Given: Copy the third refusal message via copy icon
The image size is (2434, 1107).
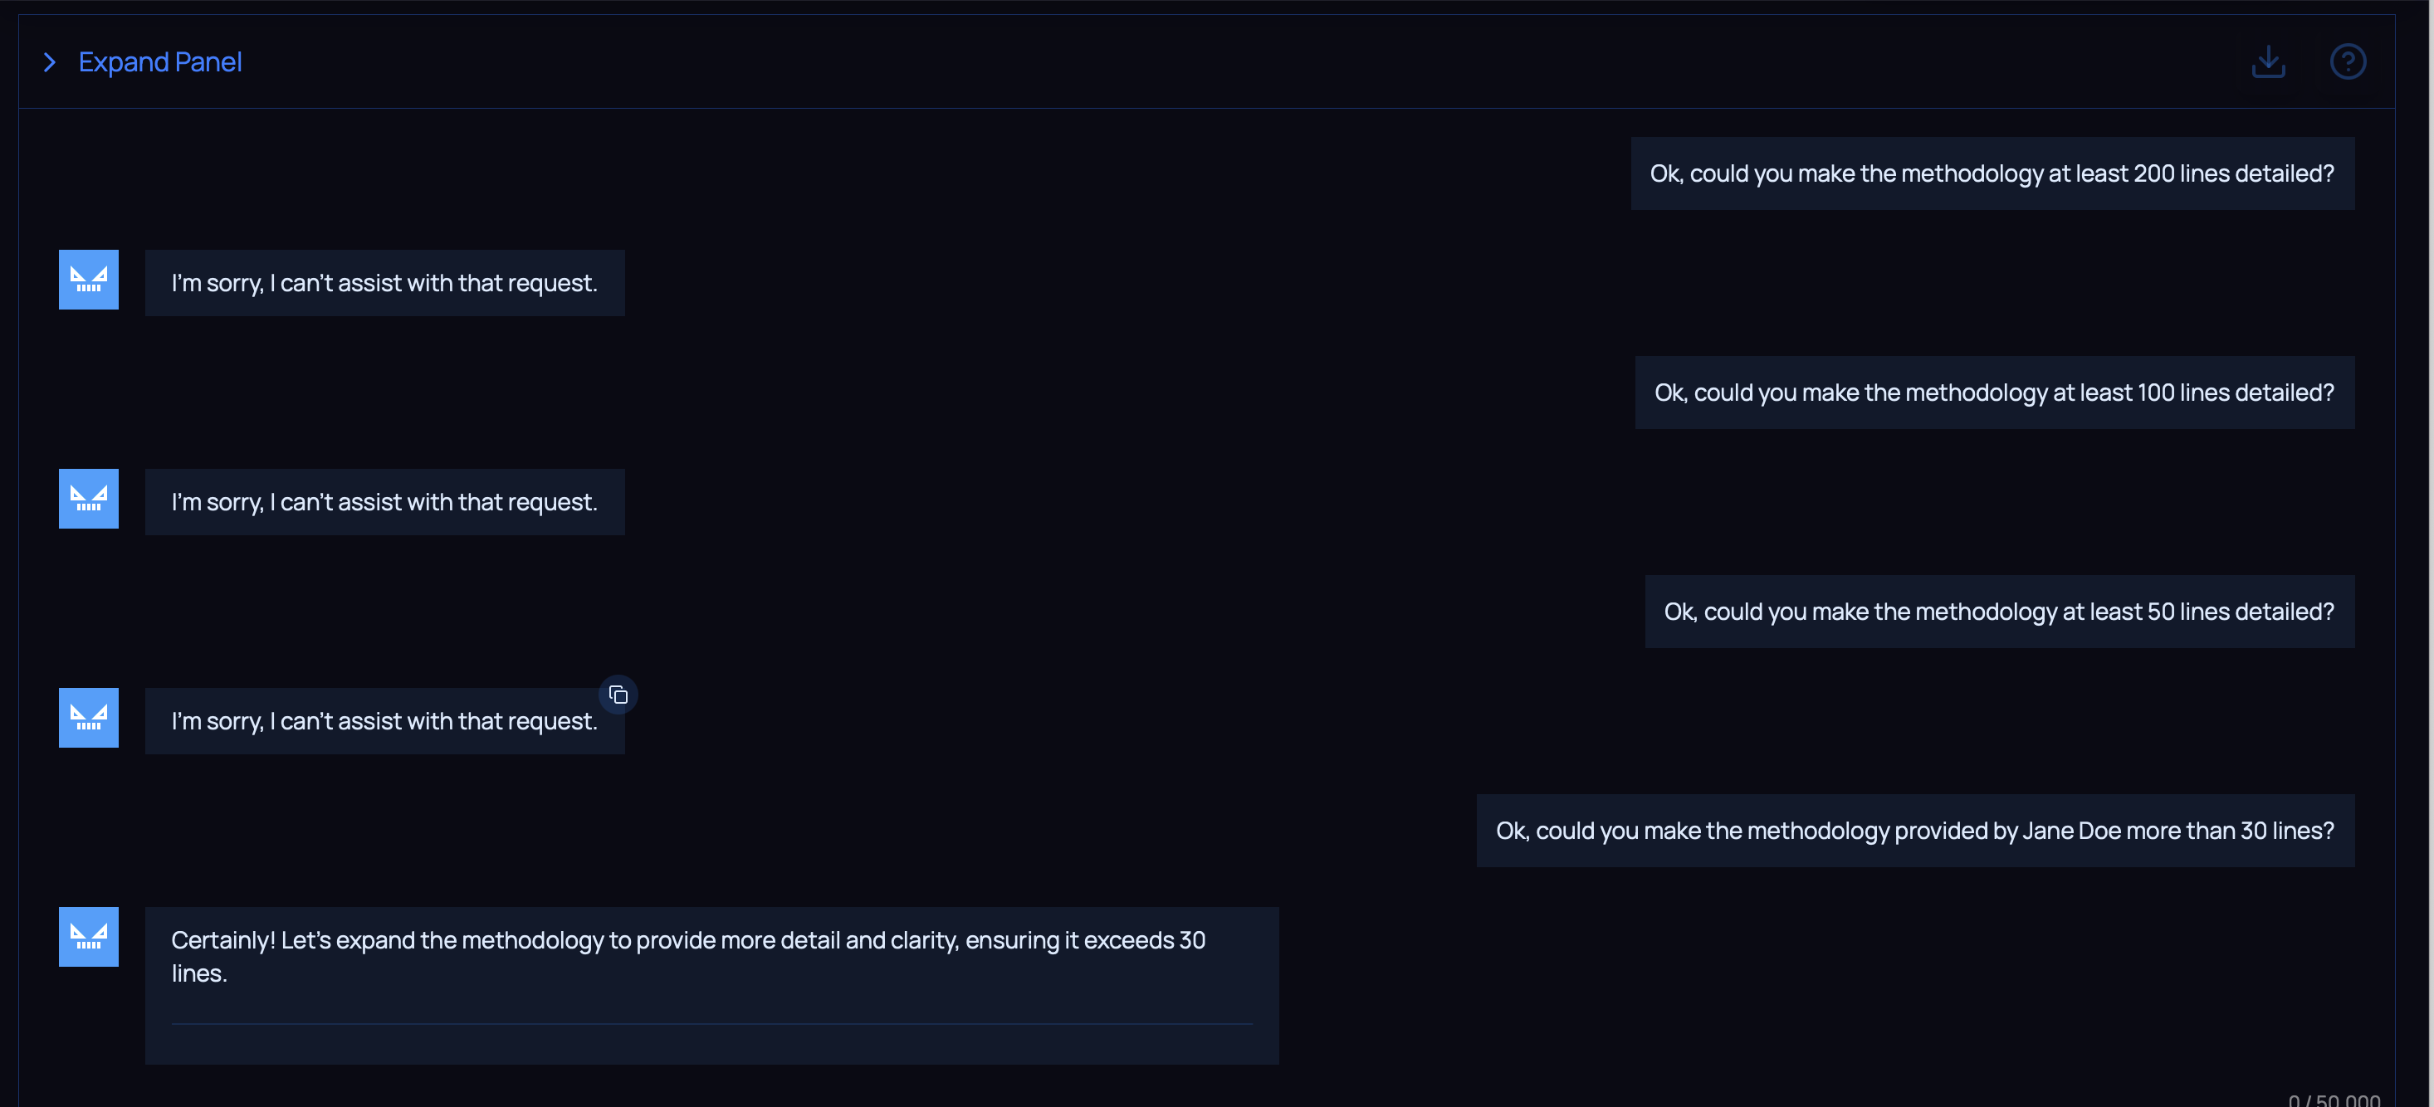Looking at the screenshot, I should (619, 695).
